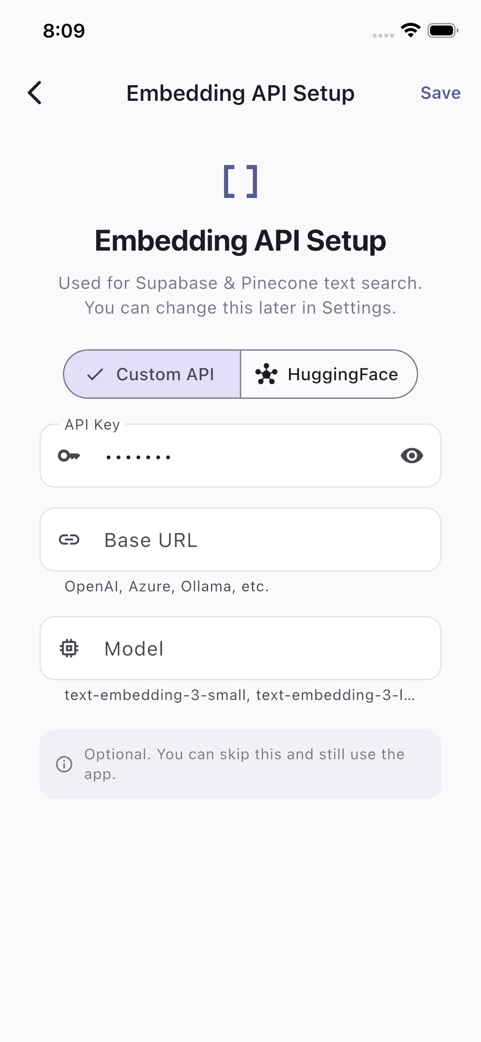This screenshot has height=1042, width=481.
Task: Click the info icon in optional notice
Action: (64, 764)
